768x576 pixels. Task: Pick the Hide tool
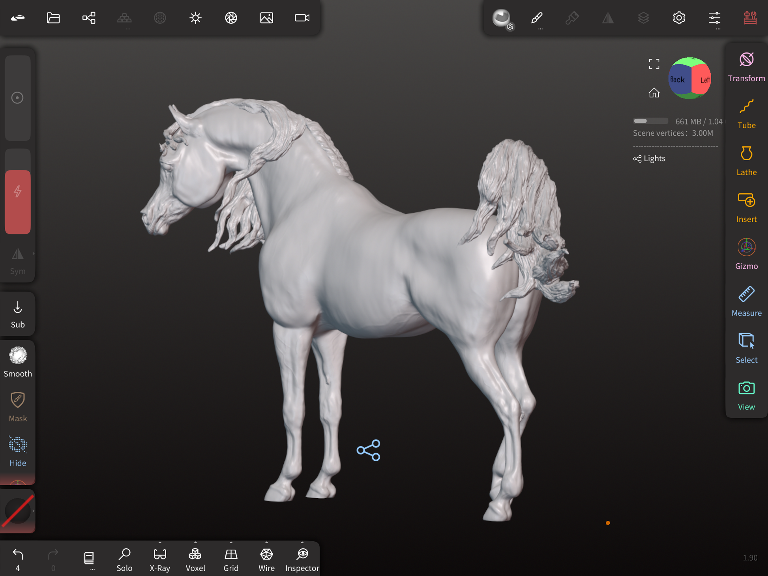[x=18, y=452]
